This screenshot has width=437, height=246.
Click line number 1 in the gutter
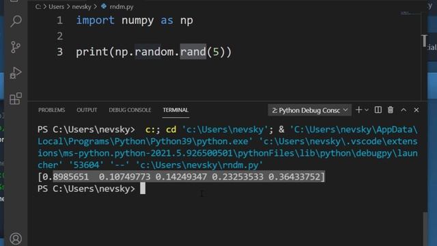pos(59,20)
